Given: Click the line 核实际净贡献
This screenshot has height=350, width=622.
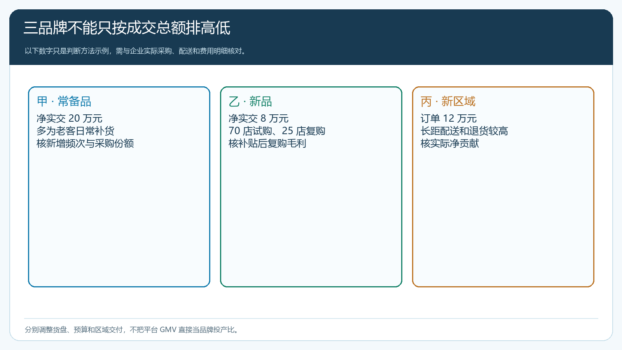Looking at the screenshot, I should click(x=450, y=143).
